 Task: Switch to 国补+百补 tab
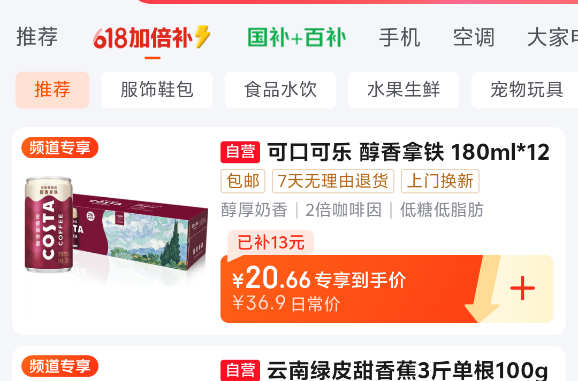pyautogui.click(x=296, y=37)
